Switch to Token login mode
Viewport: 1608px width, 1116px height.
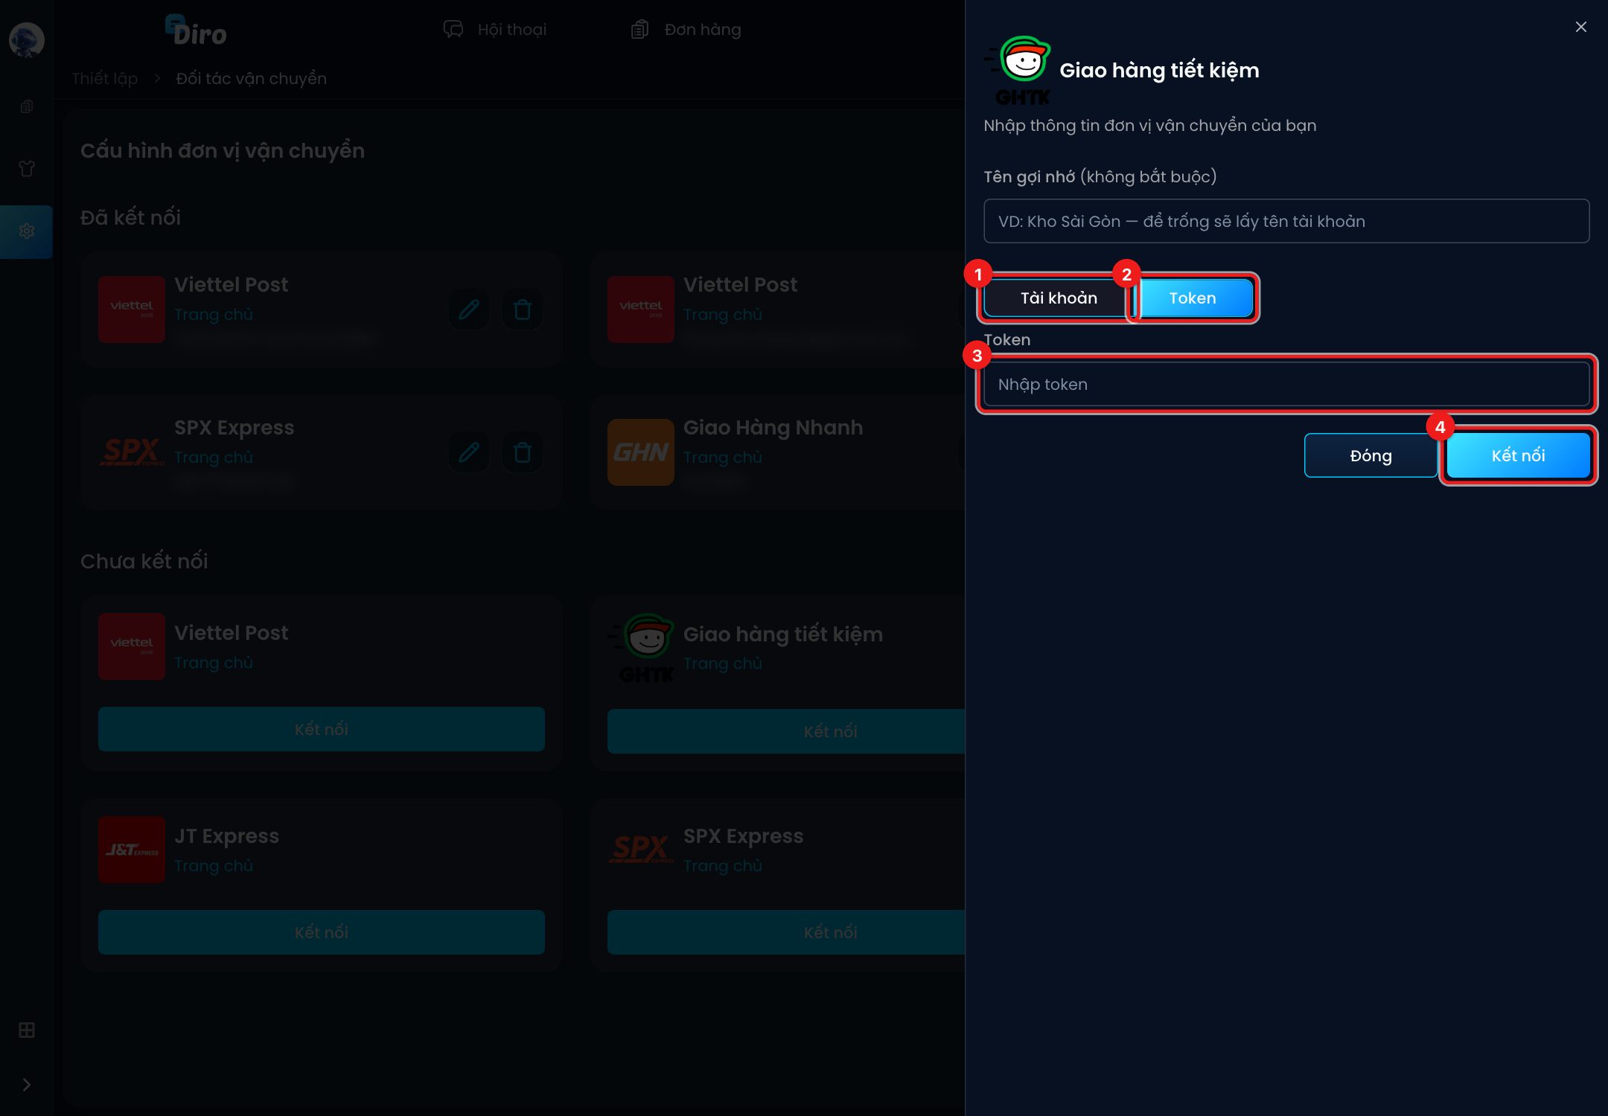click(1193, 298)
